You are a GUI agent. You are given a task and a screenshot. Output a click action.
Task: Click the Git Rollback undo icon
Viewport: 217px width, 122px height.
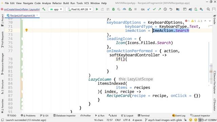tap(171, 9)
